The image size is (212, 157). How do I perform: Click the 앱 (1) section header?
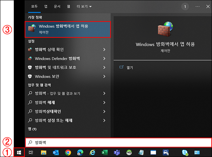32,129
